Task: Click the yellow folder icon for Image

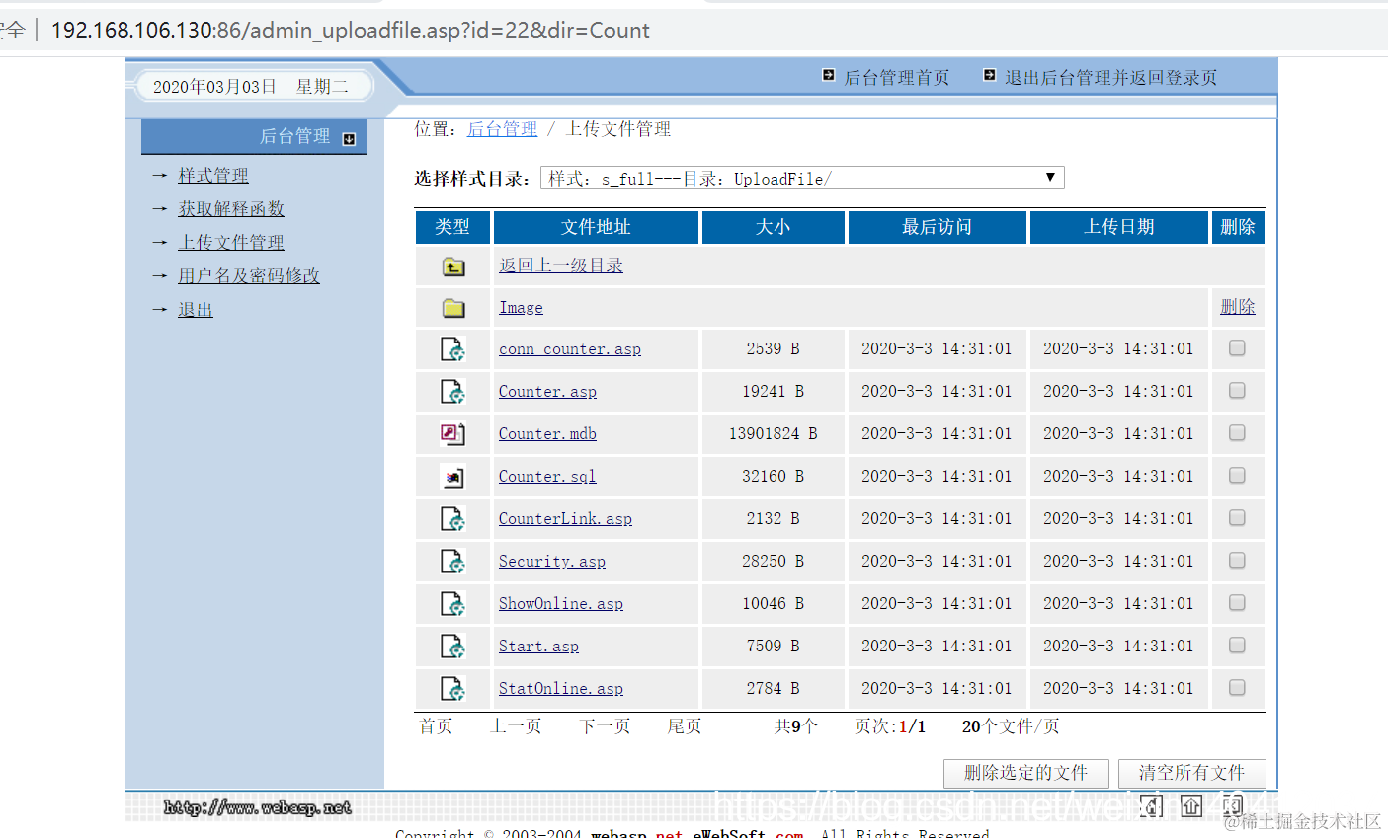Action: 453,308
